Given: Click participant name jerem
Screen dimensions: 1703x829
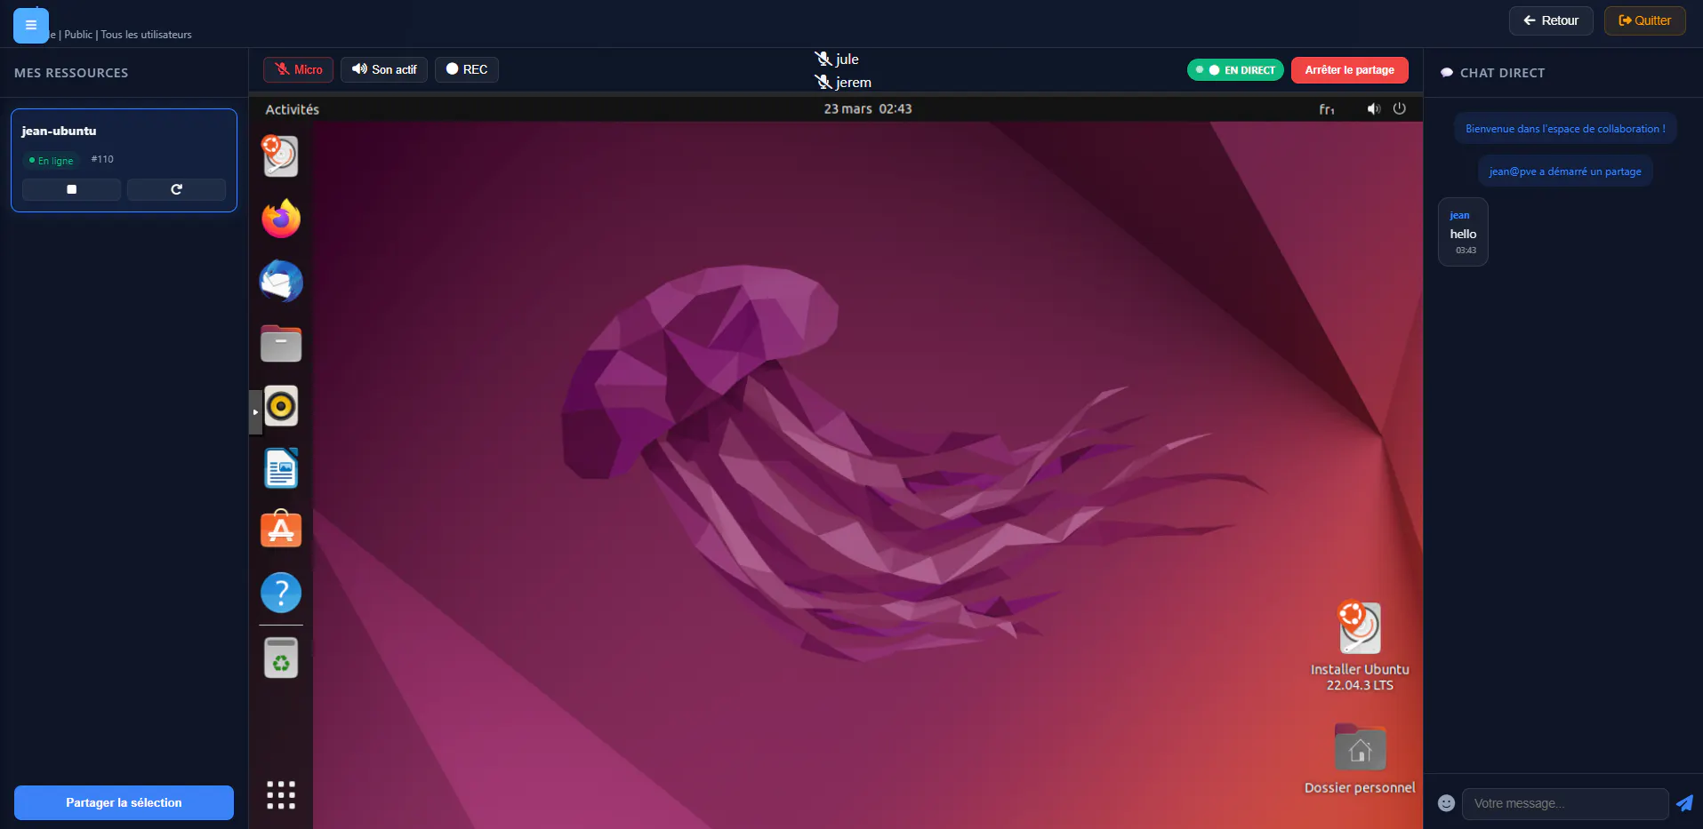Looking at the screenshot, I should [853, 82].
